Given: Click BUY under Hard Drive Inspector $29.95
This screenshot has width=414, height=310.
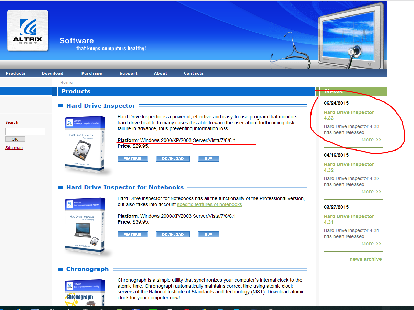Looking at the screenshot, I should pos(209,159).
